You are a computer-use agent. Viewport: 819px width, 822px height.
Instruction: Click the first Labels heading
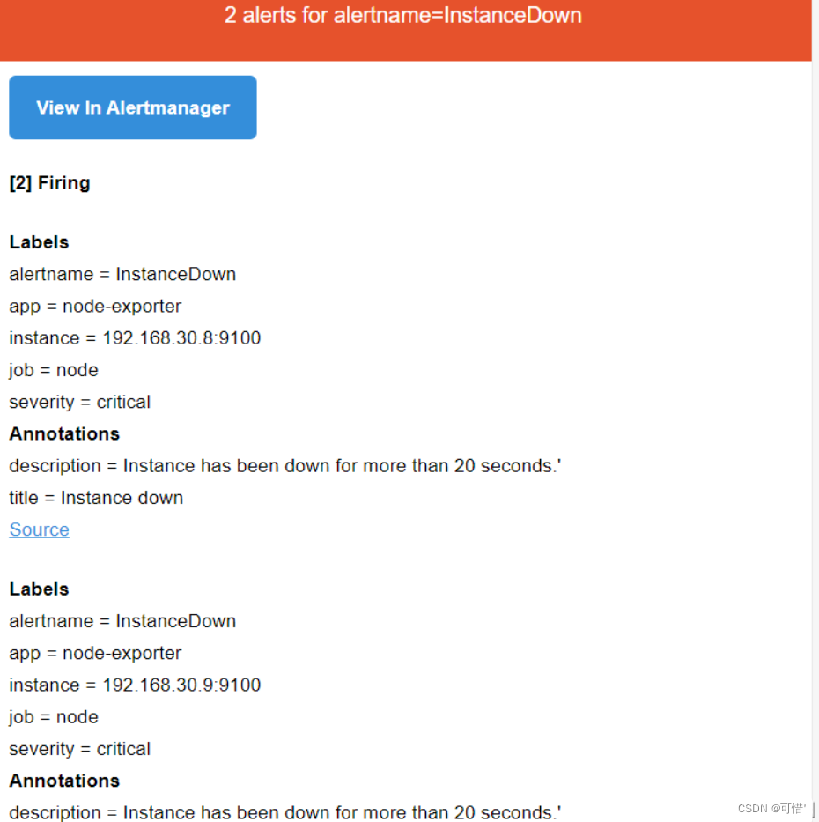click(x=40, y=242)
